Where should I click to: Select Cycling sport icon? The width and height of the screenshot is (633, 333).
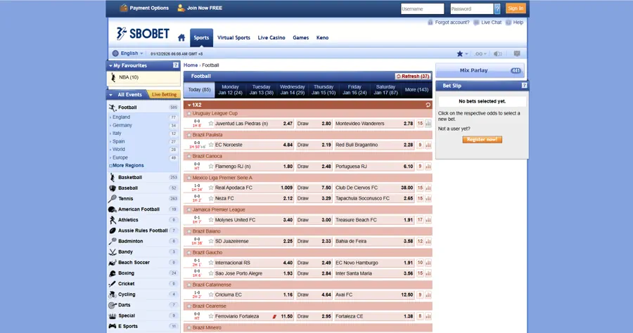(x=113, y=294)
